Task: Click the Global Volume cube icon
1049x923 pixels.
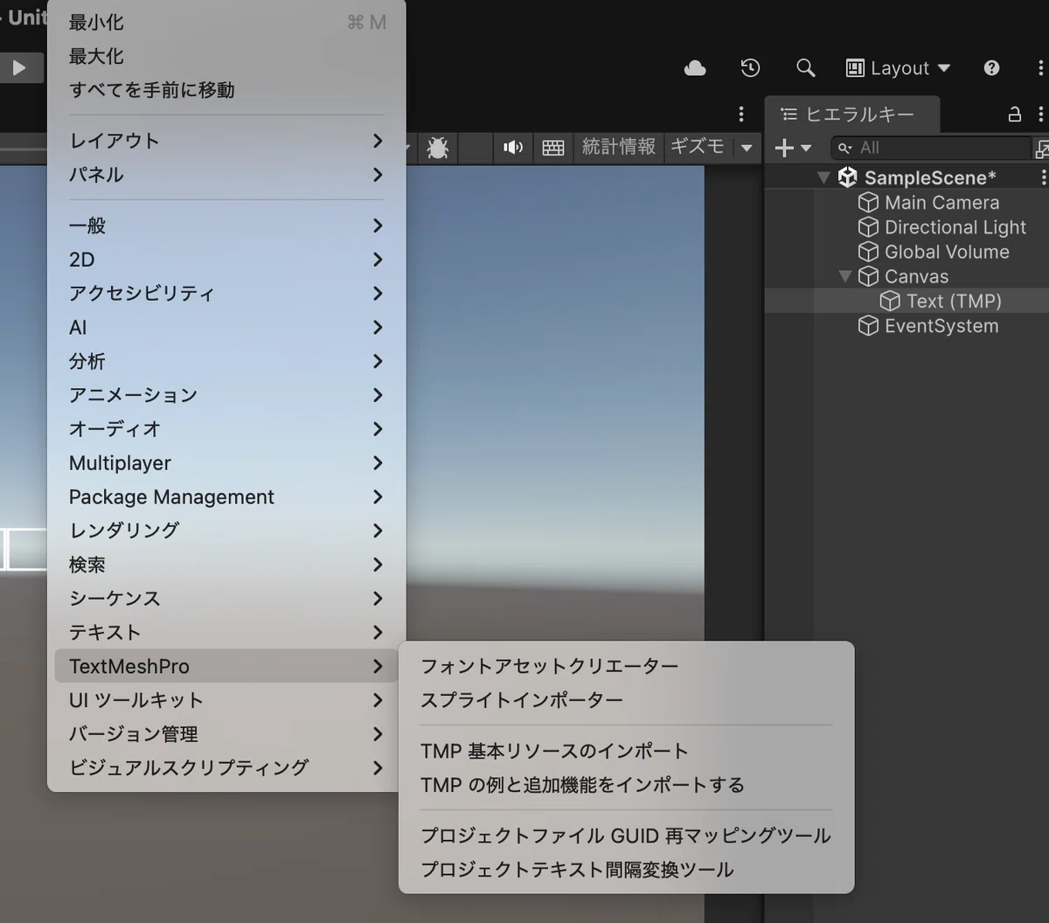Action: [868, 252]
